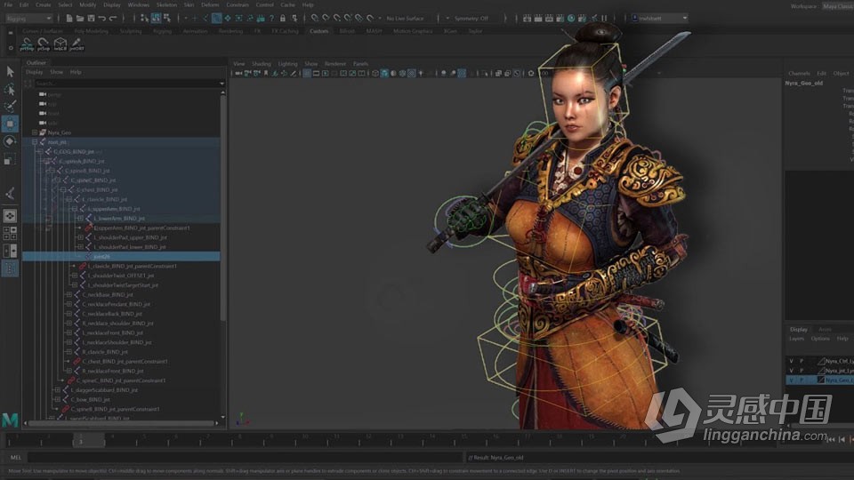854x480 pixels.
Task: Toggle highlighted select by object type icon
Action: point(156,19)
